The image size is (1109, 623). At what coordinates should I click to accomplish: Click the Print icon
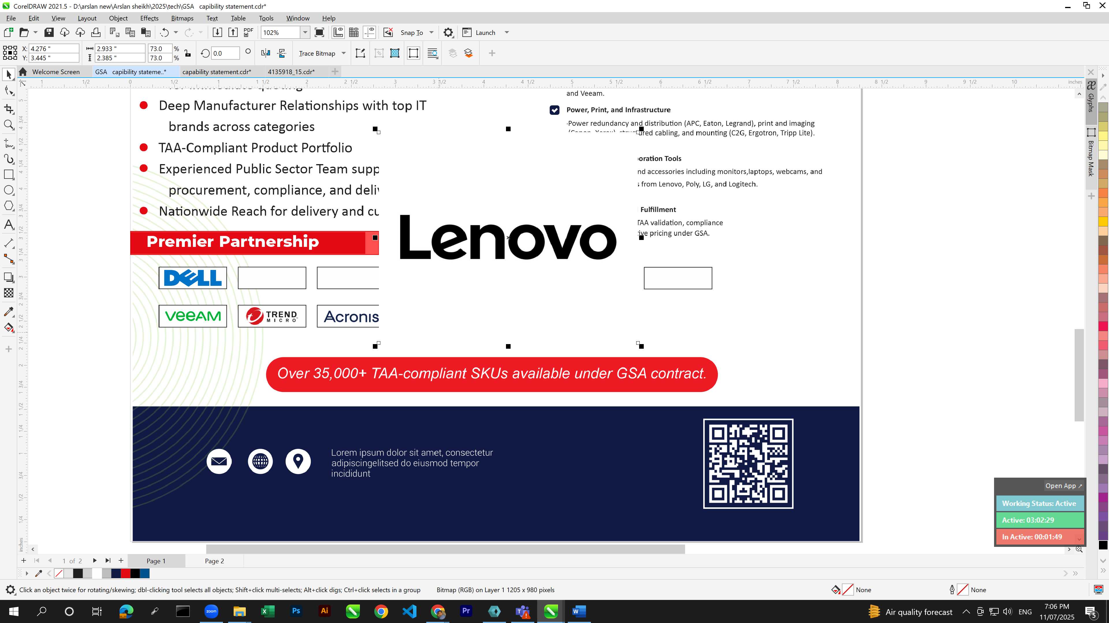click(96, 33)
